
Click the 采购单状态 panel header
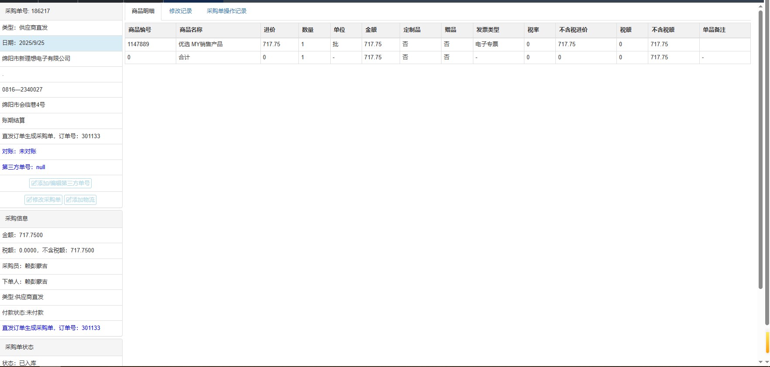pyautogui.click(x=19, y=347)
